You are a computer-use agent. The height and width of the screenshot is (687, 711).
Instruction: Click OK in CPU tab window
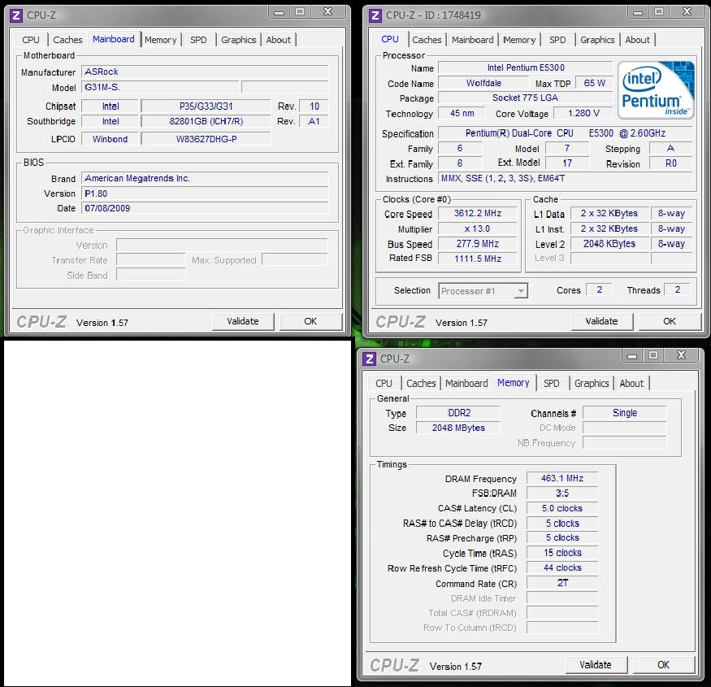coord(670,321)
